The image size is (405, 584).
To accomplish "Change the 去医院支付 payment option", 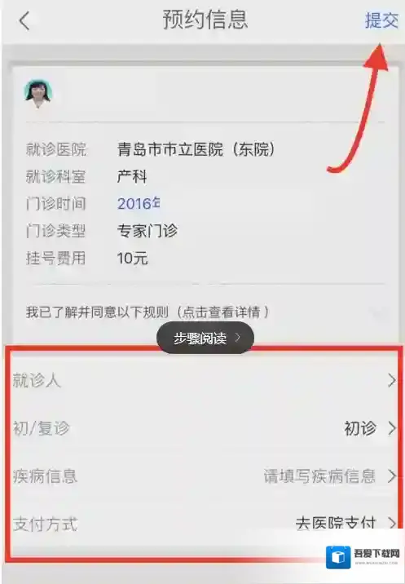I will tap(336, 523).
